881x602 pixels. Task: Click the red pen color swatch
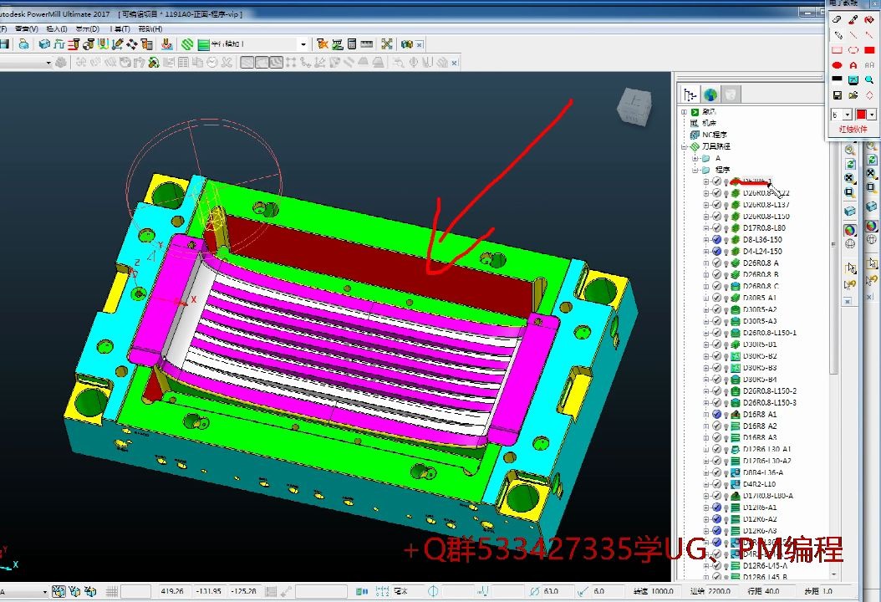861,115
